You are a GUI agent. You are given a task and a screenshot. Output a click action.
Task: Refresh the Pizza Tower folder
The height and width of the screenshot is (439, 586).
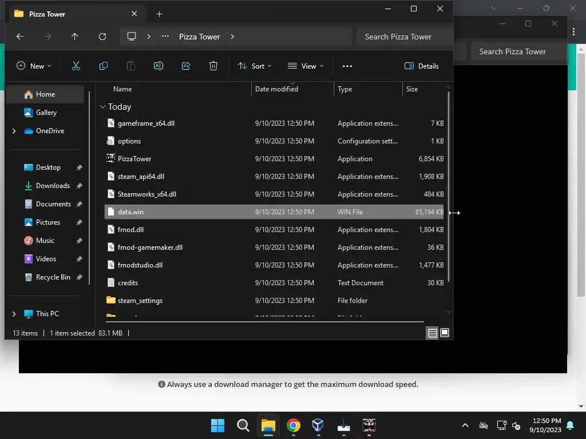click(x=102, y=37)
